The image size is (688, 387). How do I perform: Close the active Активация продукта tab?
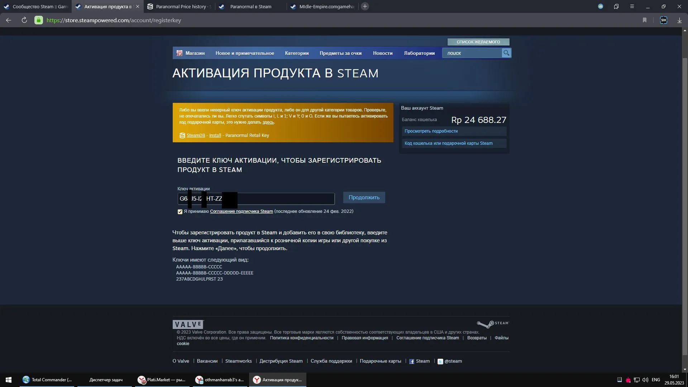tap(137, 6)
